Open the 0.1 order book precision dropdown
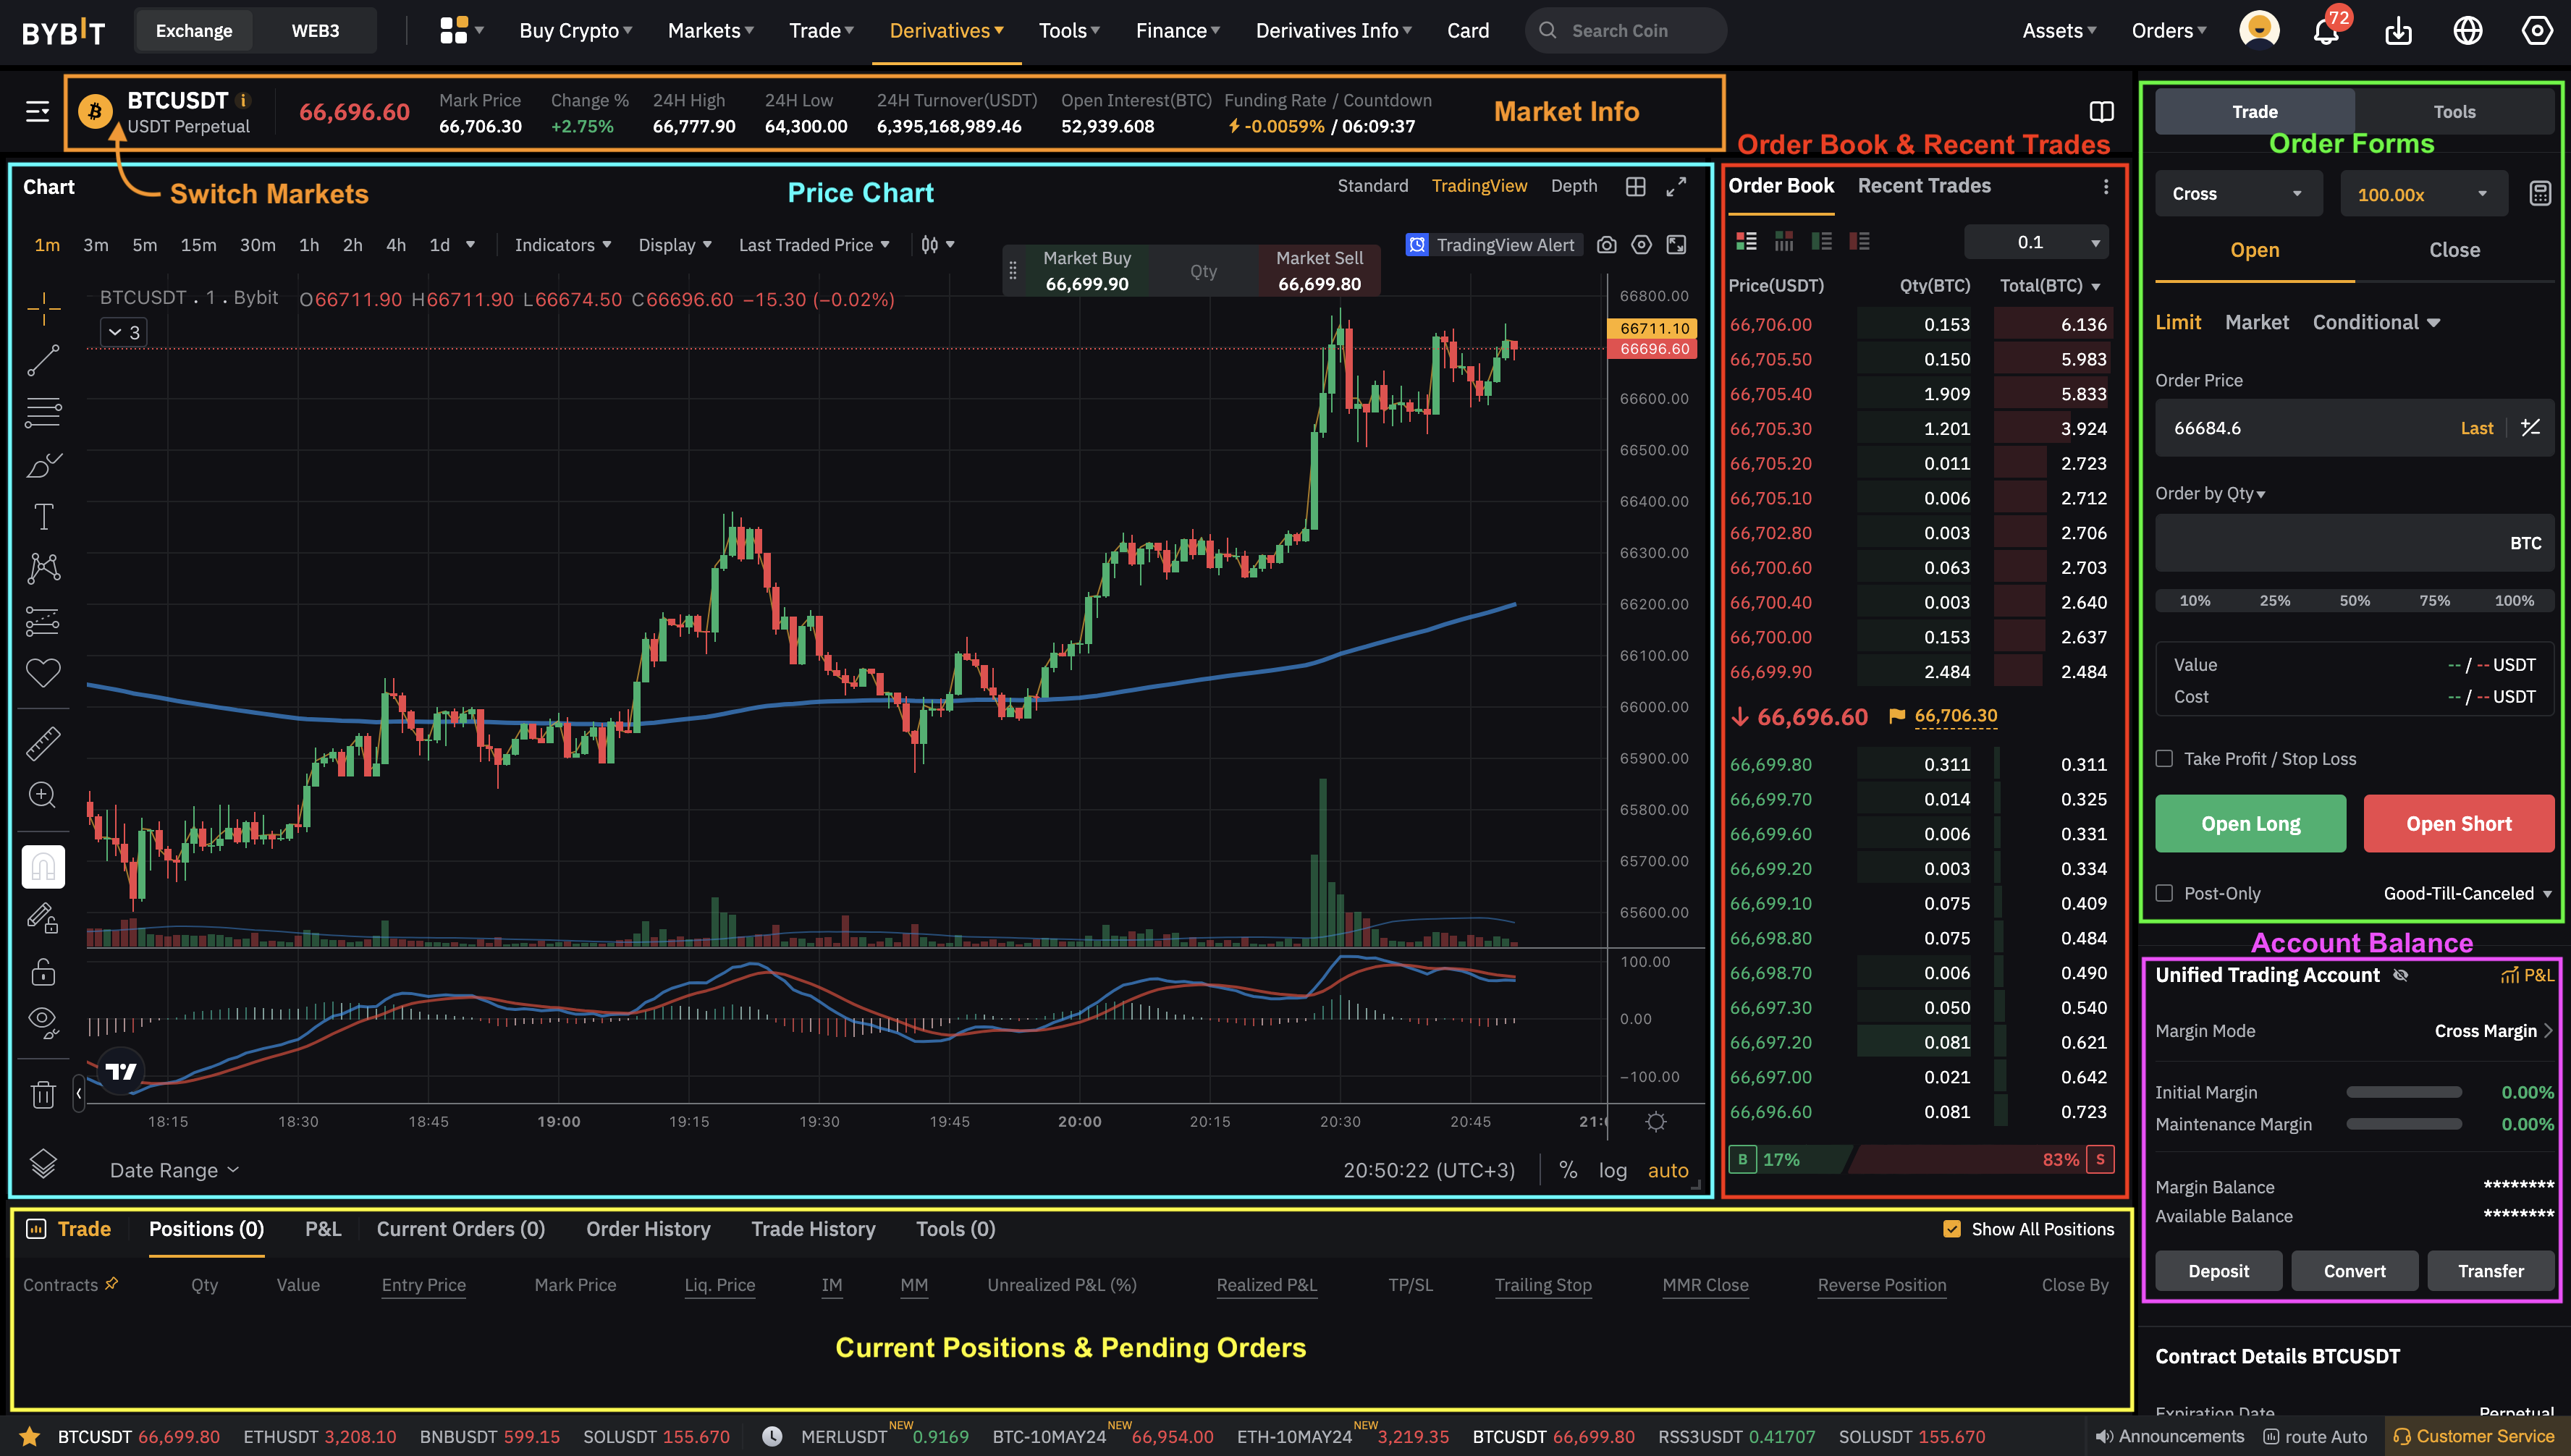This screenshot has height=1456, width=2571. pyautogui.click(x=2035, y=241)
